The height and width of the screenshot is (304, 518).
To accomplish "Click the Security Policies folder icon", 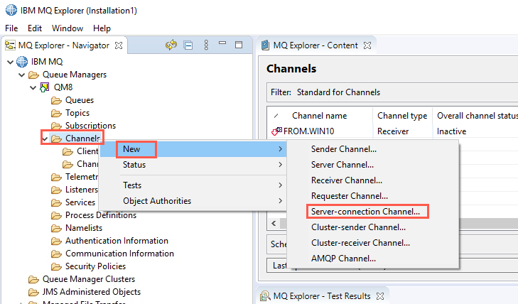I will click(x=57, y=266).
